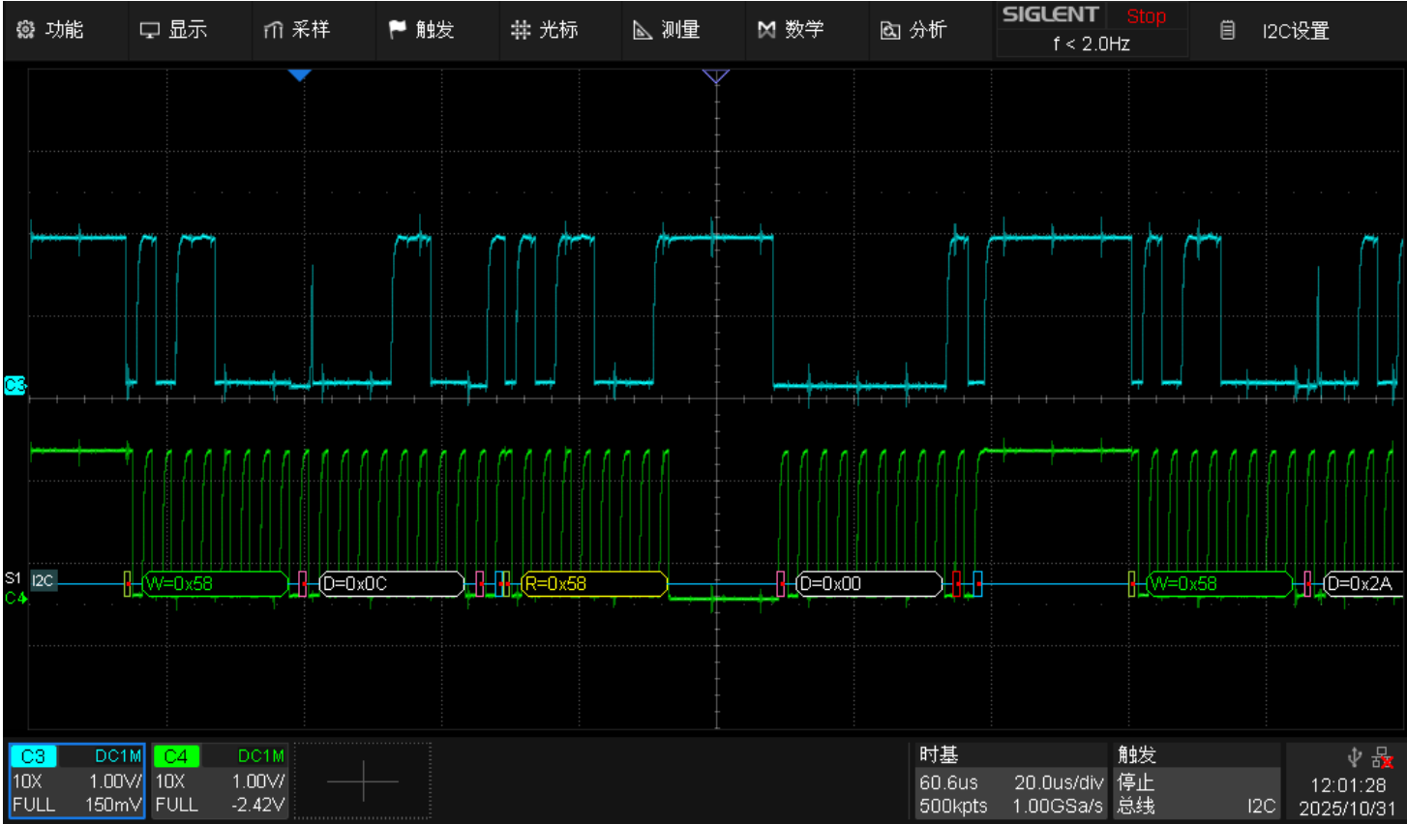1407x824 pixels.
Task: Click the 停止 trigger status text
Action: tap(1136, 781)
